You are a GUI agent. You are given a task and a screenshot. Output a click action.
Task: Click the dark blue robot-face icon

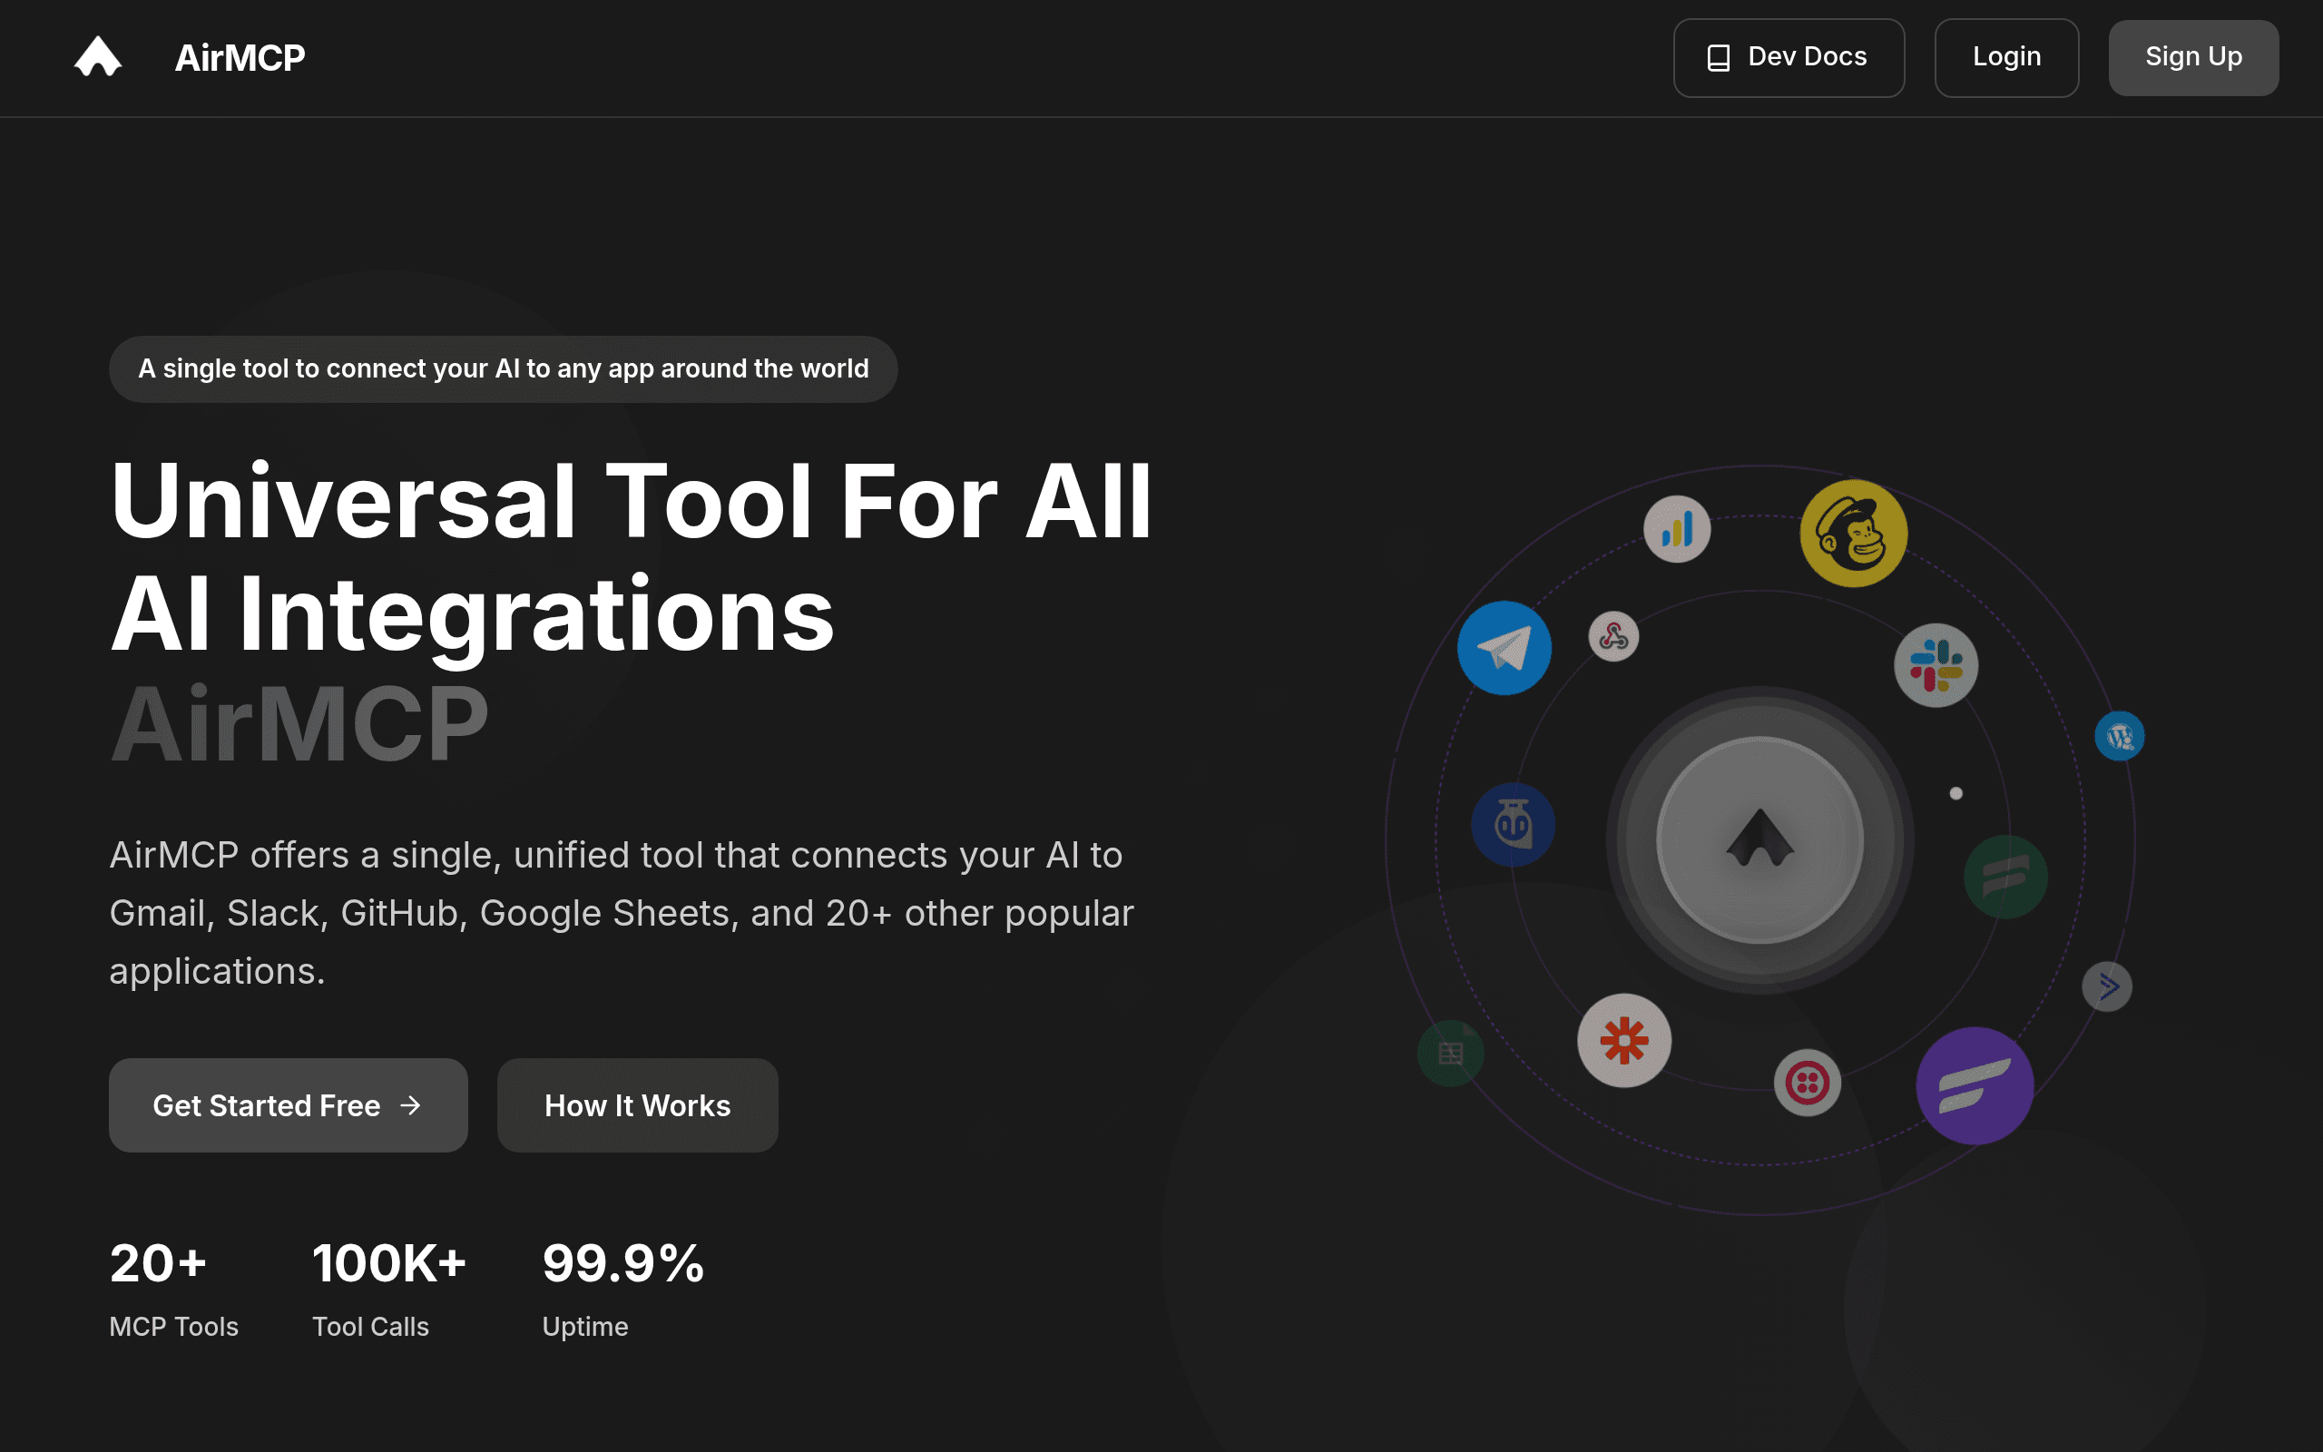tap(1513, 825)
